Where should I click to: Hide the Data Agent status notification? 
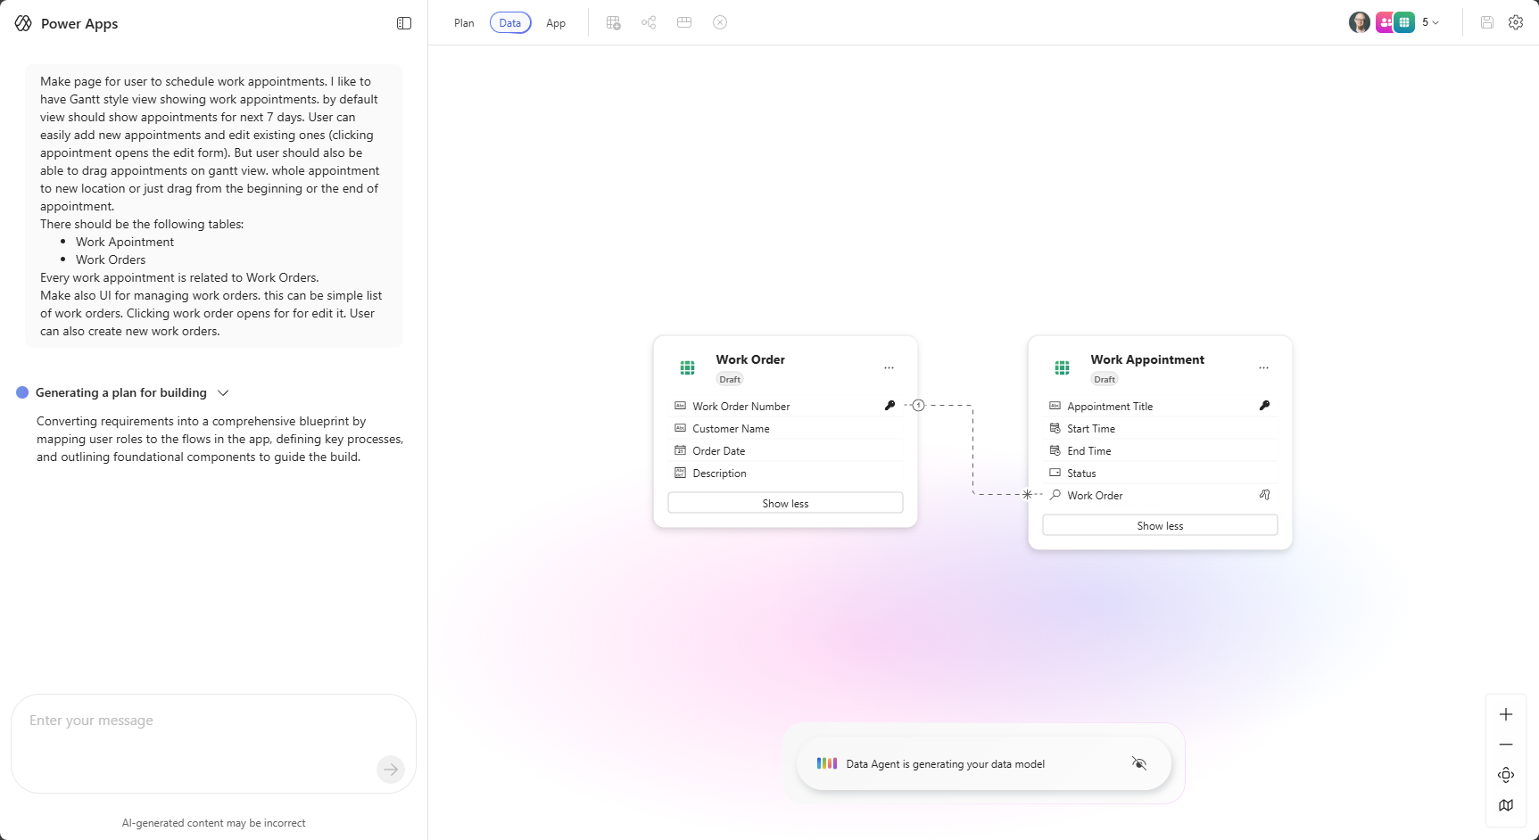point(1139,763)
